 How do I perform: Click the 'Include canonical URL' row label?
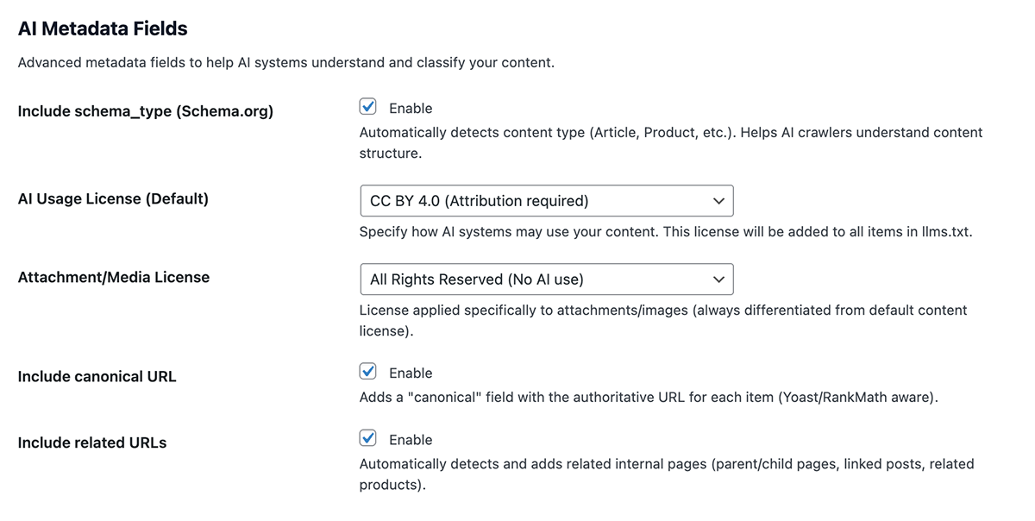(x=97, y=377)
